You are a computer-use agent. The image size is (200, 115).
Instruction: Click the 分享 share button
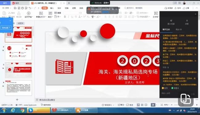point(186,8)
